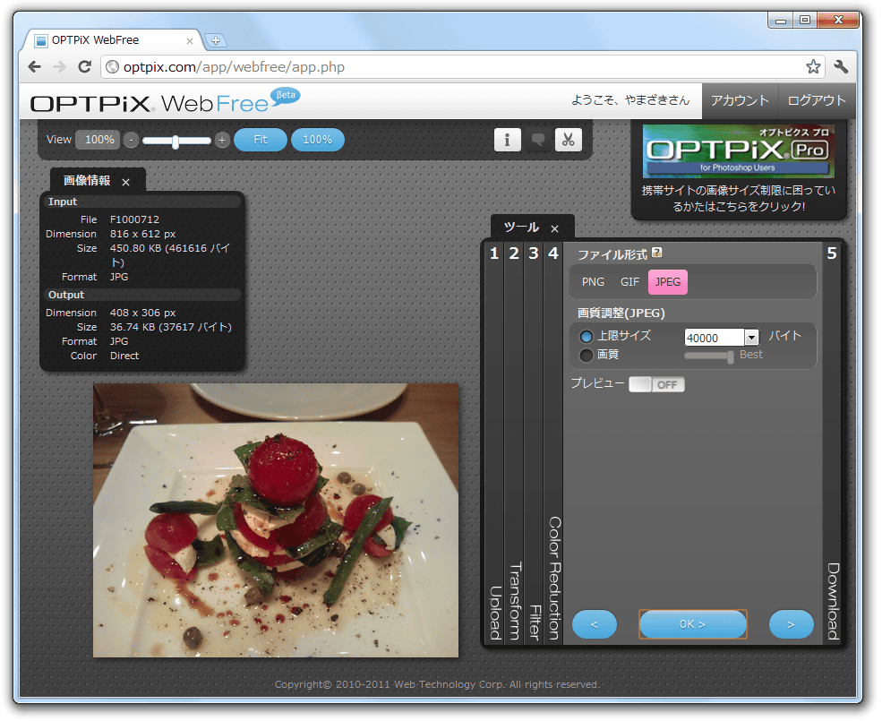Viewport: 882px width, 721px height.
Task: Click the address bar URL
Action: 234,67
